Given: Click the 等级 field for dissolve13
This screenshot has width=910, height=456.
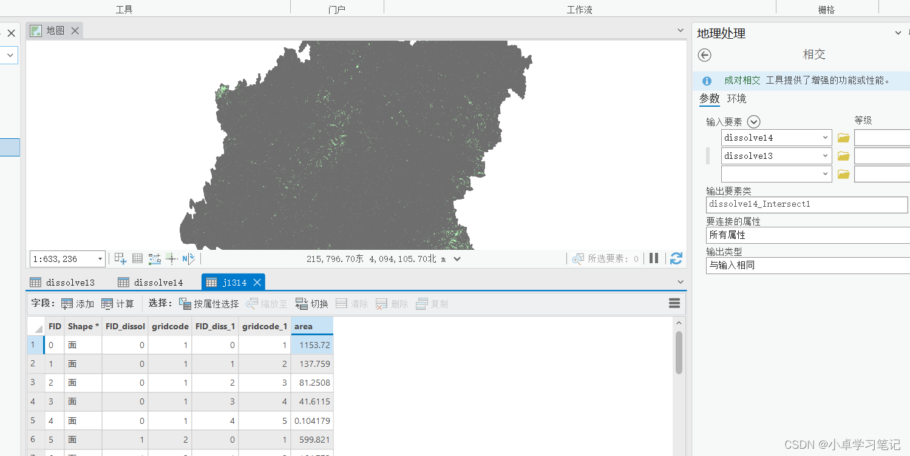Looking at the screenshot, I should point(882,156).
